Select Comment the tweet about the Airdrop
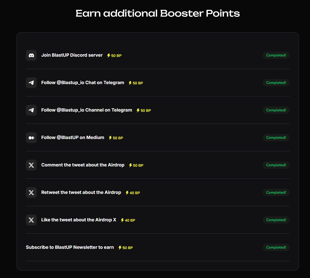The image size is (310, 278). tap(83, 165)
